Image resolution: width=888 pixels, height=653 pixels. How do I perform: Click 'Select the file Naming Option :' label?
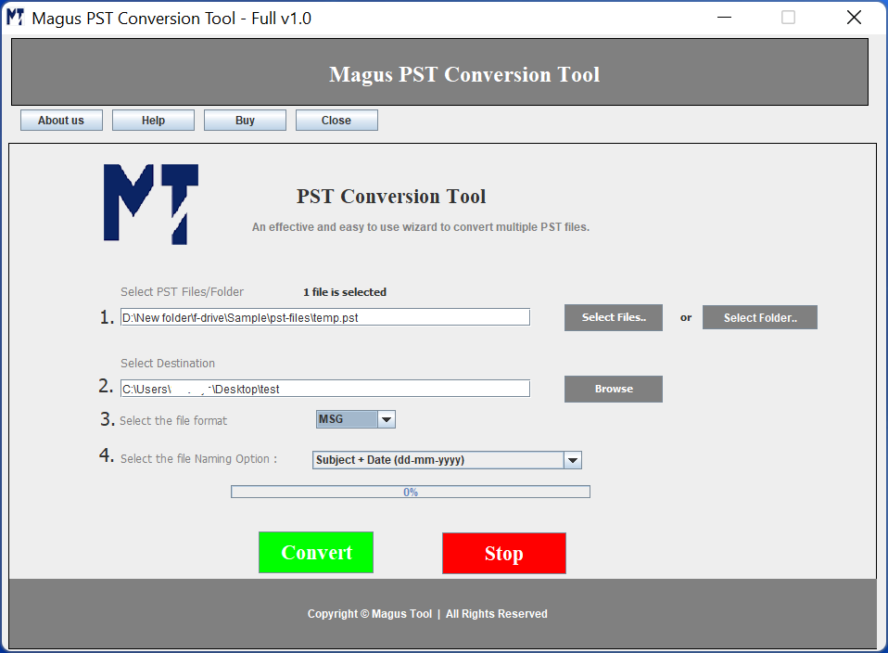(x=198, y=458)
